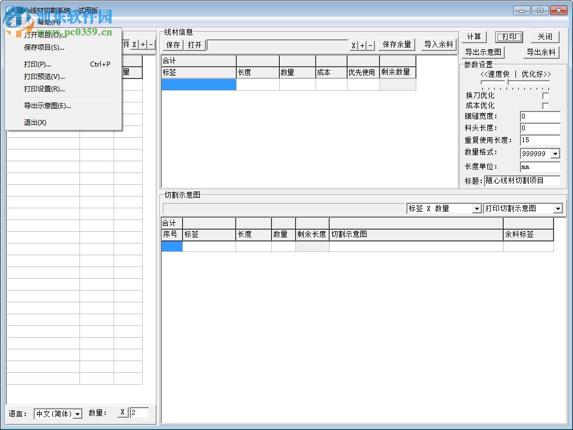Click the 标题 field 随心线材切割项目

[522, 181]
